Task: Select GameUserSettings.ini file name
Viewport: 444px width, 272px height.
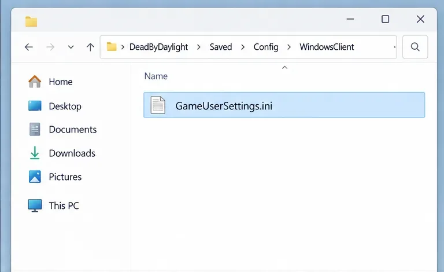Action: tap(224, 106)
